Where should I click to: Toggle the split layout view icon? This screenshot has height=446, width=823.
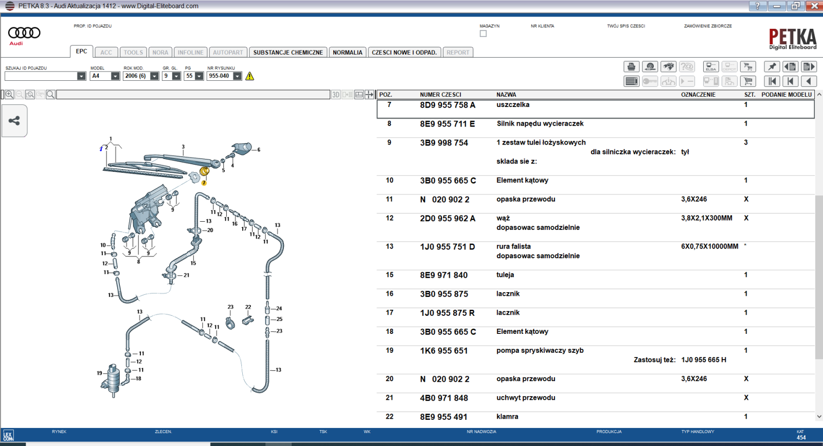pyautogui.click(x=359, y=95)
